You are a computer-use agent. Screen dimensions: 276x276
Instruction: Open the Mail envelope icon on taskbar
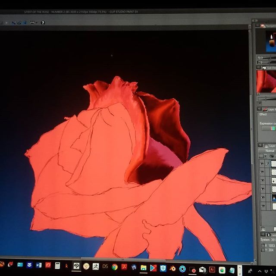(202, 269)
